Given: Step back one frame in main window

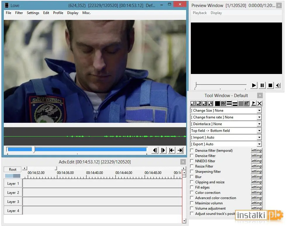Looking at the screenshot, I should (x=155, y=151).
